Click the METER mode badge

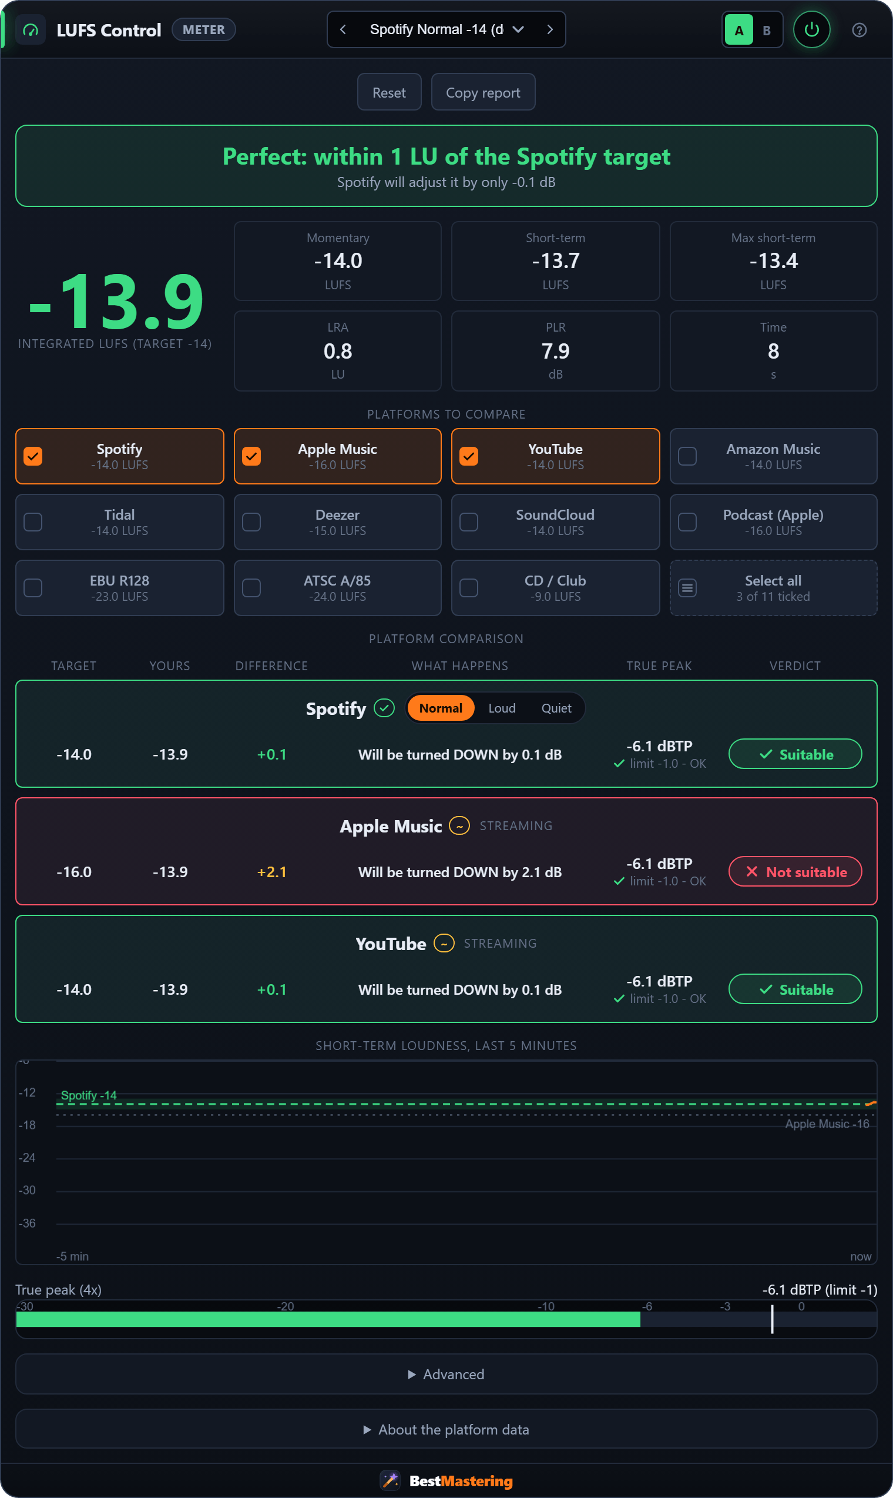point(203,29)
